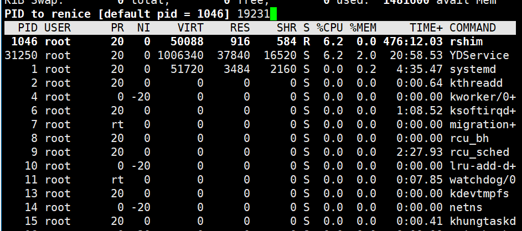Click the TIME+ value 2:27.93
This screenshot has width=522, height=231.
pos(420,152)
